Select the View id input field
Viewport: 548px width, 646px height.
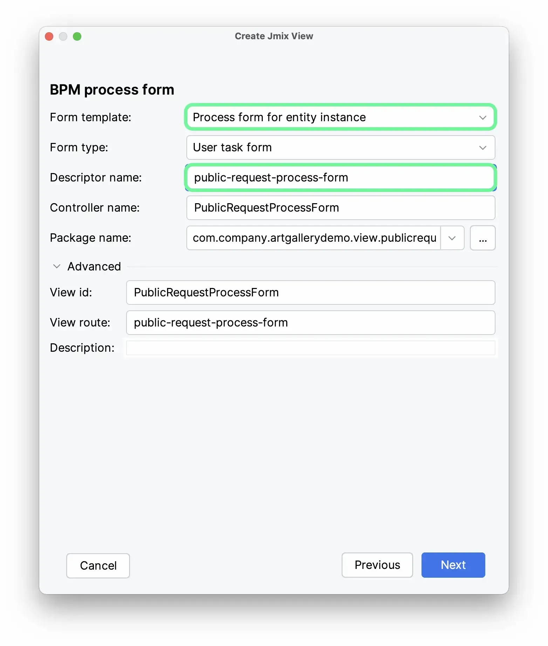[x=310, y=293]
